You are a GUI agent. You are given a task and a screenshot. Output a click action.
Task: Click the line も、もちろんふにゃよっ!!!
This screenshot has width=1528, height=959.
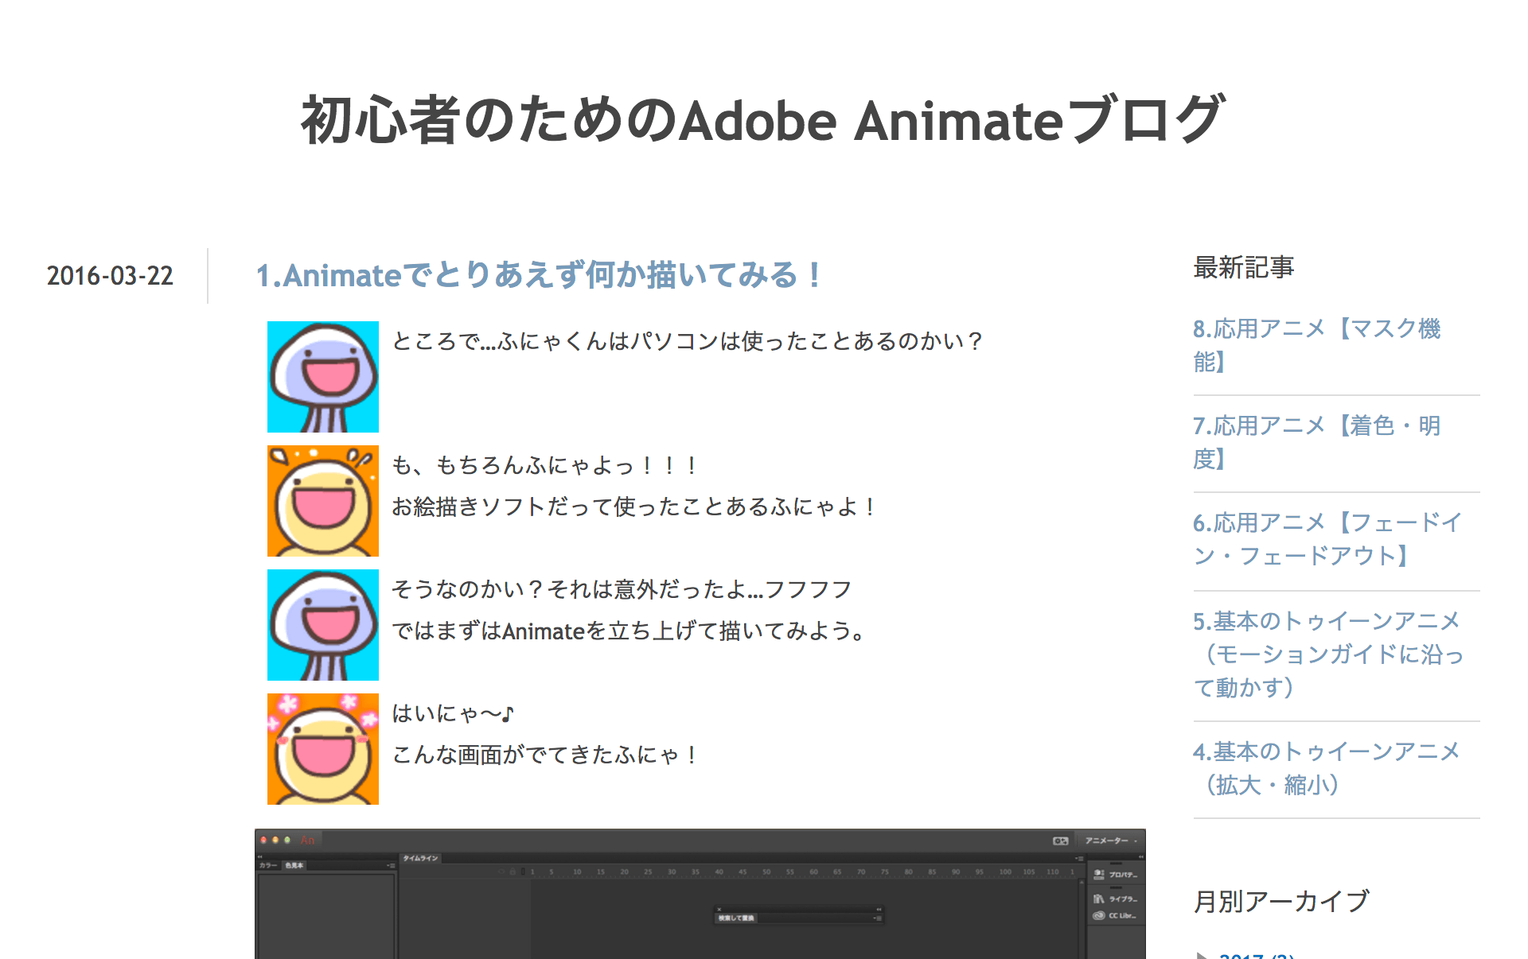click(545, 465)
